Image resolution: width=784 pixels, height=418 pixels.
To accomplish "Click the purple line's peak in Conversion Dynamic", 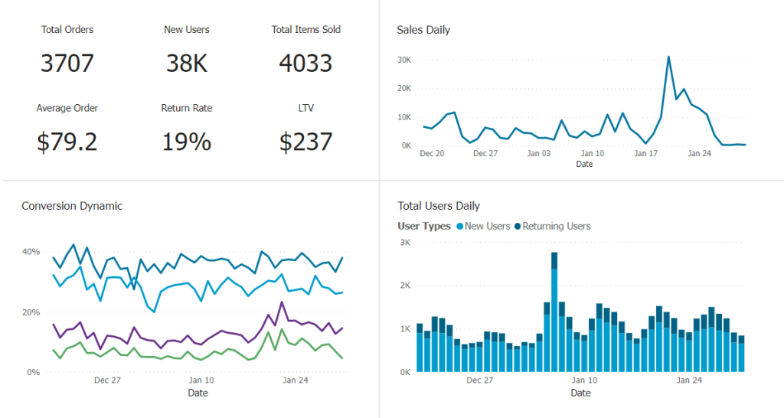I will [x=283, y=302].
